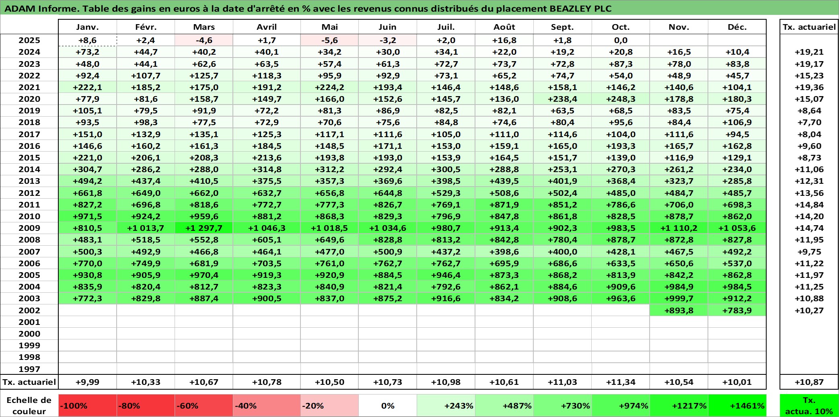Select actuarial rate +7,70 for 2018
The height and width of the screenshot is (417, 839).
click(809, 122)
